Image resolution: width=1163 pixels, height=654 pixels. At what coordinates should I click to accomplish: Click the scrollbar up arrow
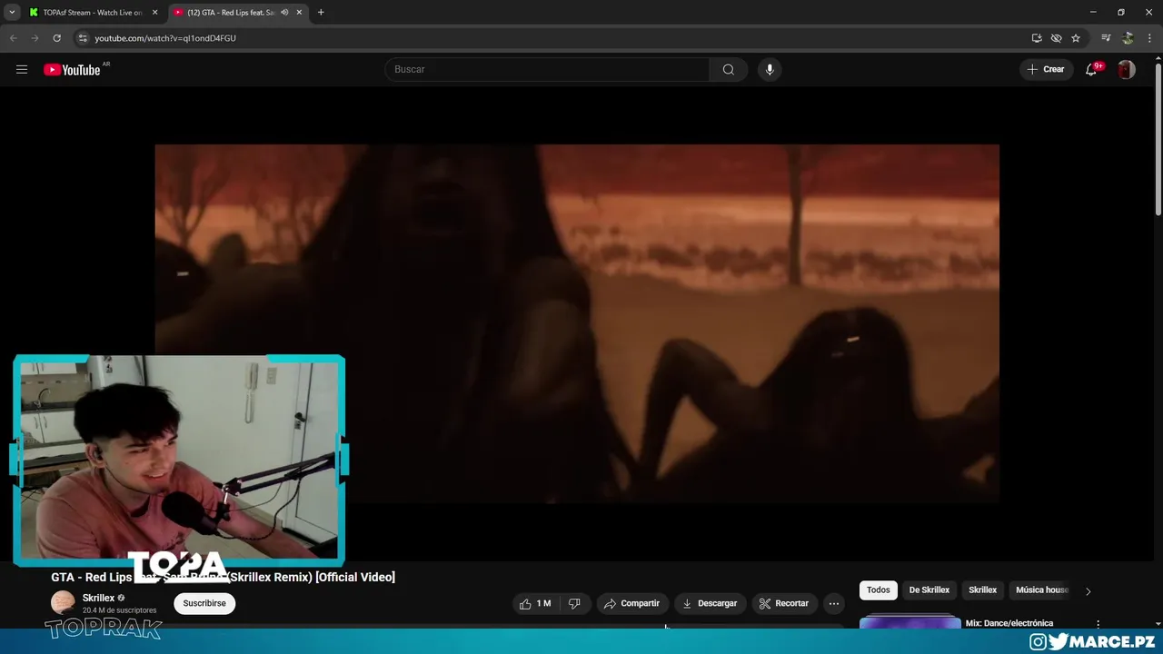(1158, 58)
